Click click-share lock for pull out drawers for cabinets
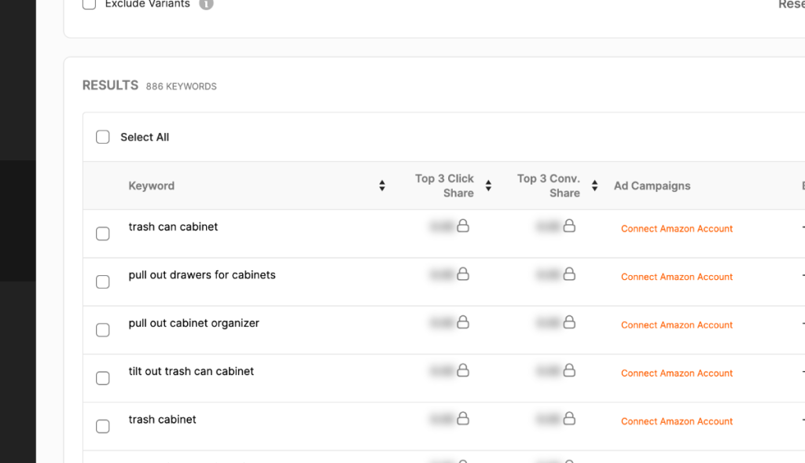The image size is (805, 463). 463,274
